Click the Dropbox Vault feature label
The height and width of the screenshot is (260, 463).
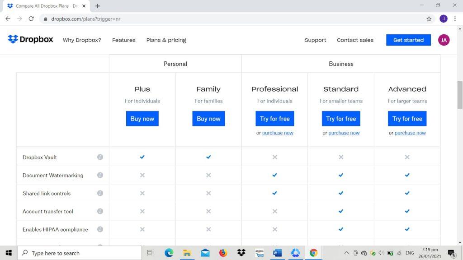(x=40, y=157)
